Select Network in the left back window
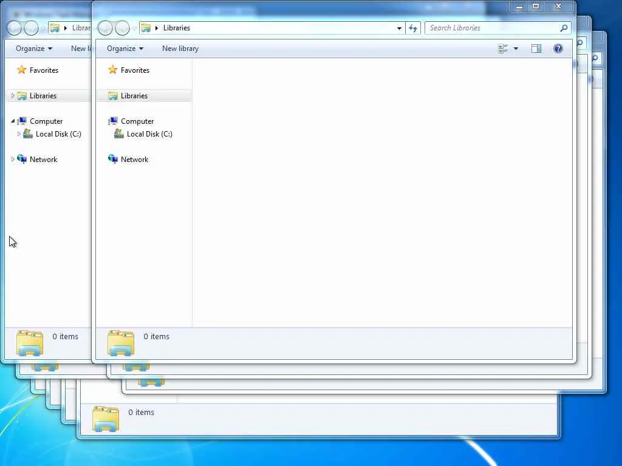Viewport: 622px width, 466px height. (43, 160)
